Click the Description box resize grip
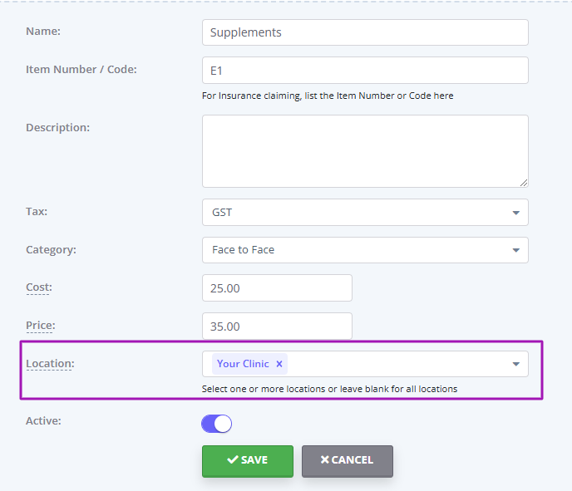Image resolution: width=572 pixels, height=491 pixels. click(x=524, y=183)
